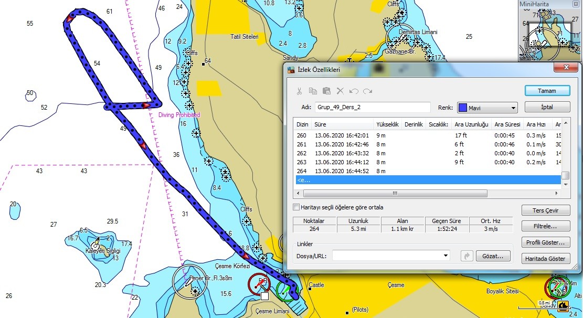Image resolution: width=583 pixels, height=318 pixels.
Task: Click the Fener Br. lighthouse symbol on map
Action: point(189,282)
